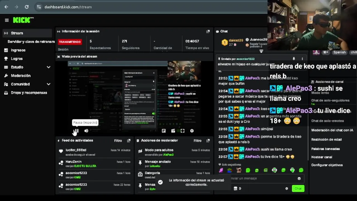
Task: Click username lucifer_666xd in activity feed
Action: (76, 150)
